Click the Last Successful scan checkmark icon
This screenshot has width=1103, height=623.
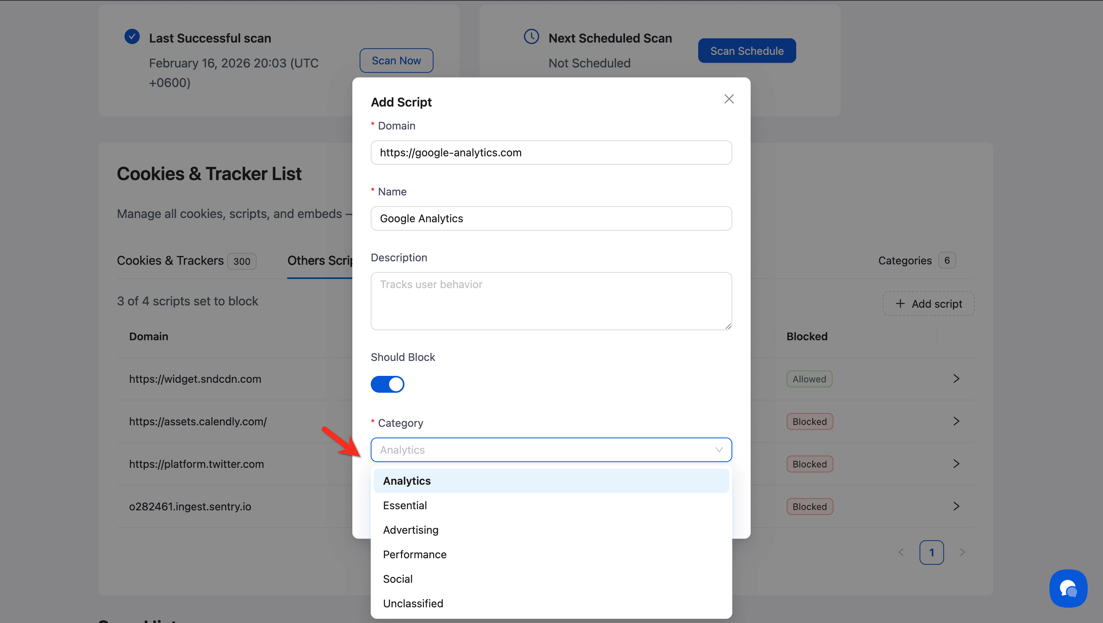click(132, 37)
